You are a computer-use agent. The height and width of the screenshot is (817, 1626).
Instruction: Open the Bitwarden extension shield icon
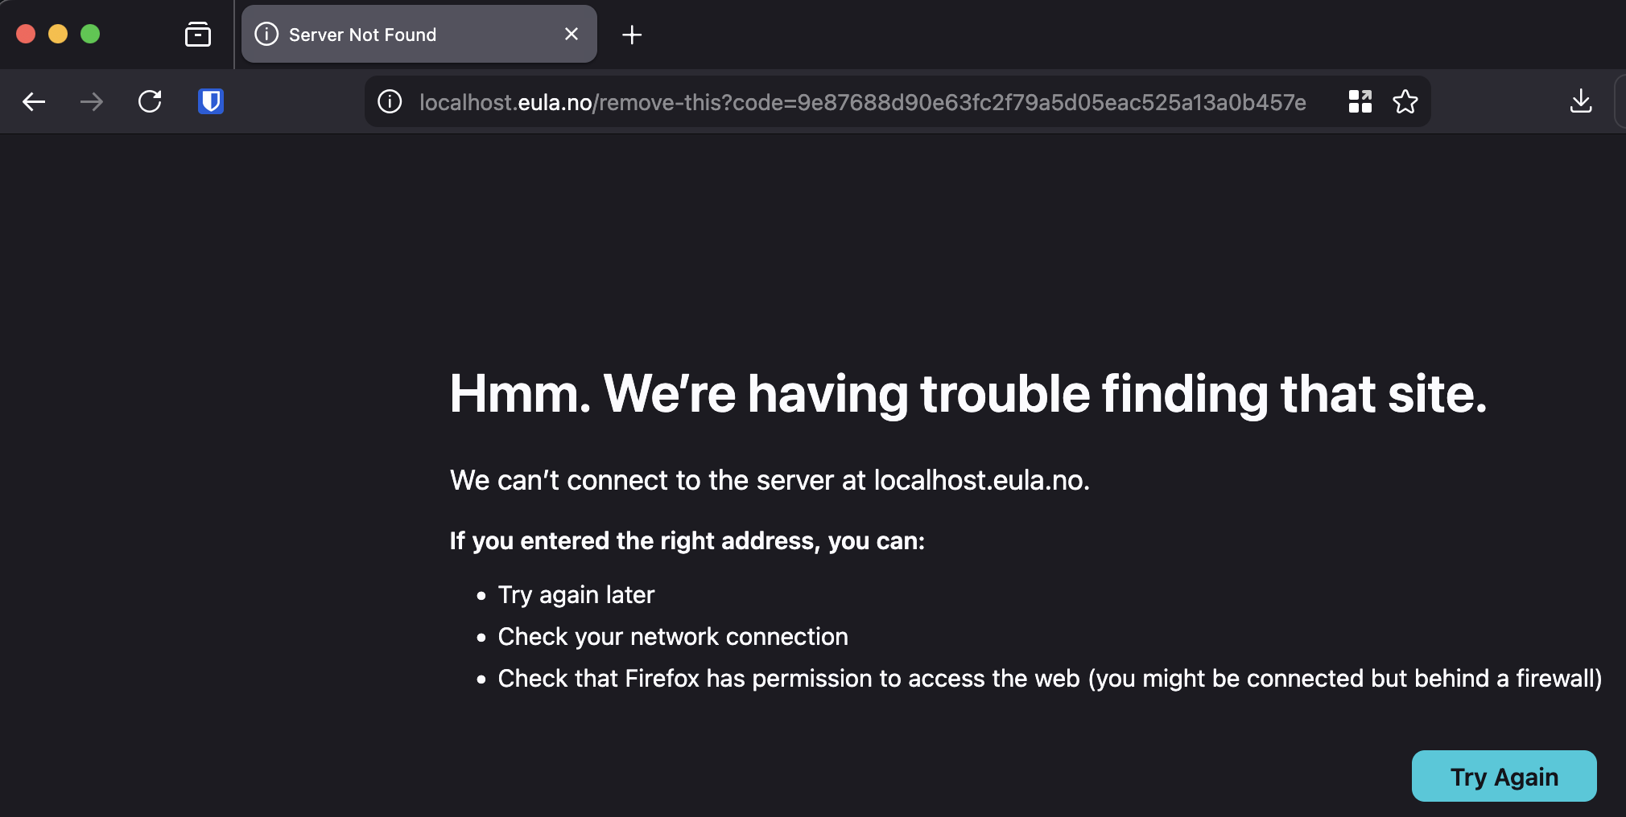tap(209, 101)
